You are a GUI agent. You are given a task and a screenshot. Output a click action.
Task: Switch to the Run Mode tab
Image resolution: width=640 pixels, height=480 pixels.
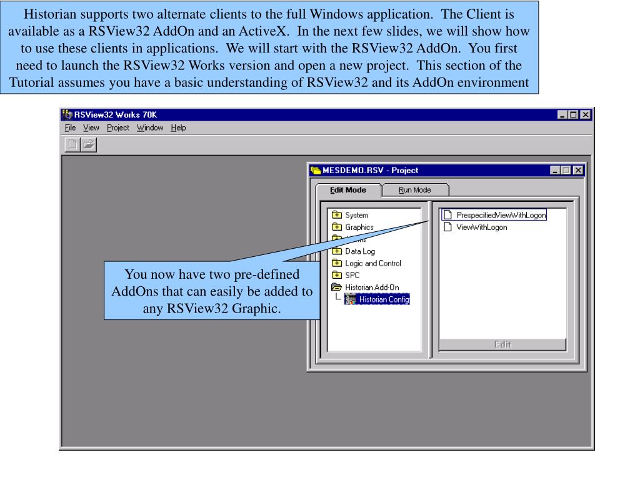click(x=415, y=190)
